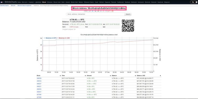198x99 pixels.
Task: Open @bitinfobot link in navbar
Action: pyautogui.click(x=38, y=2)
